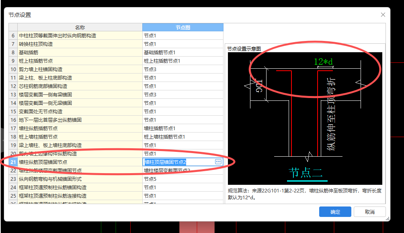
Task: Click the 取消 button to cancel
Action: [369, 212]
